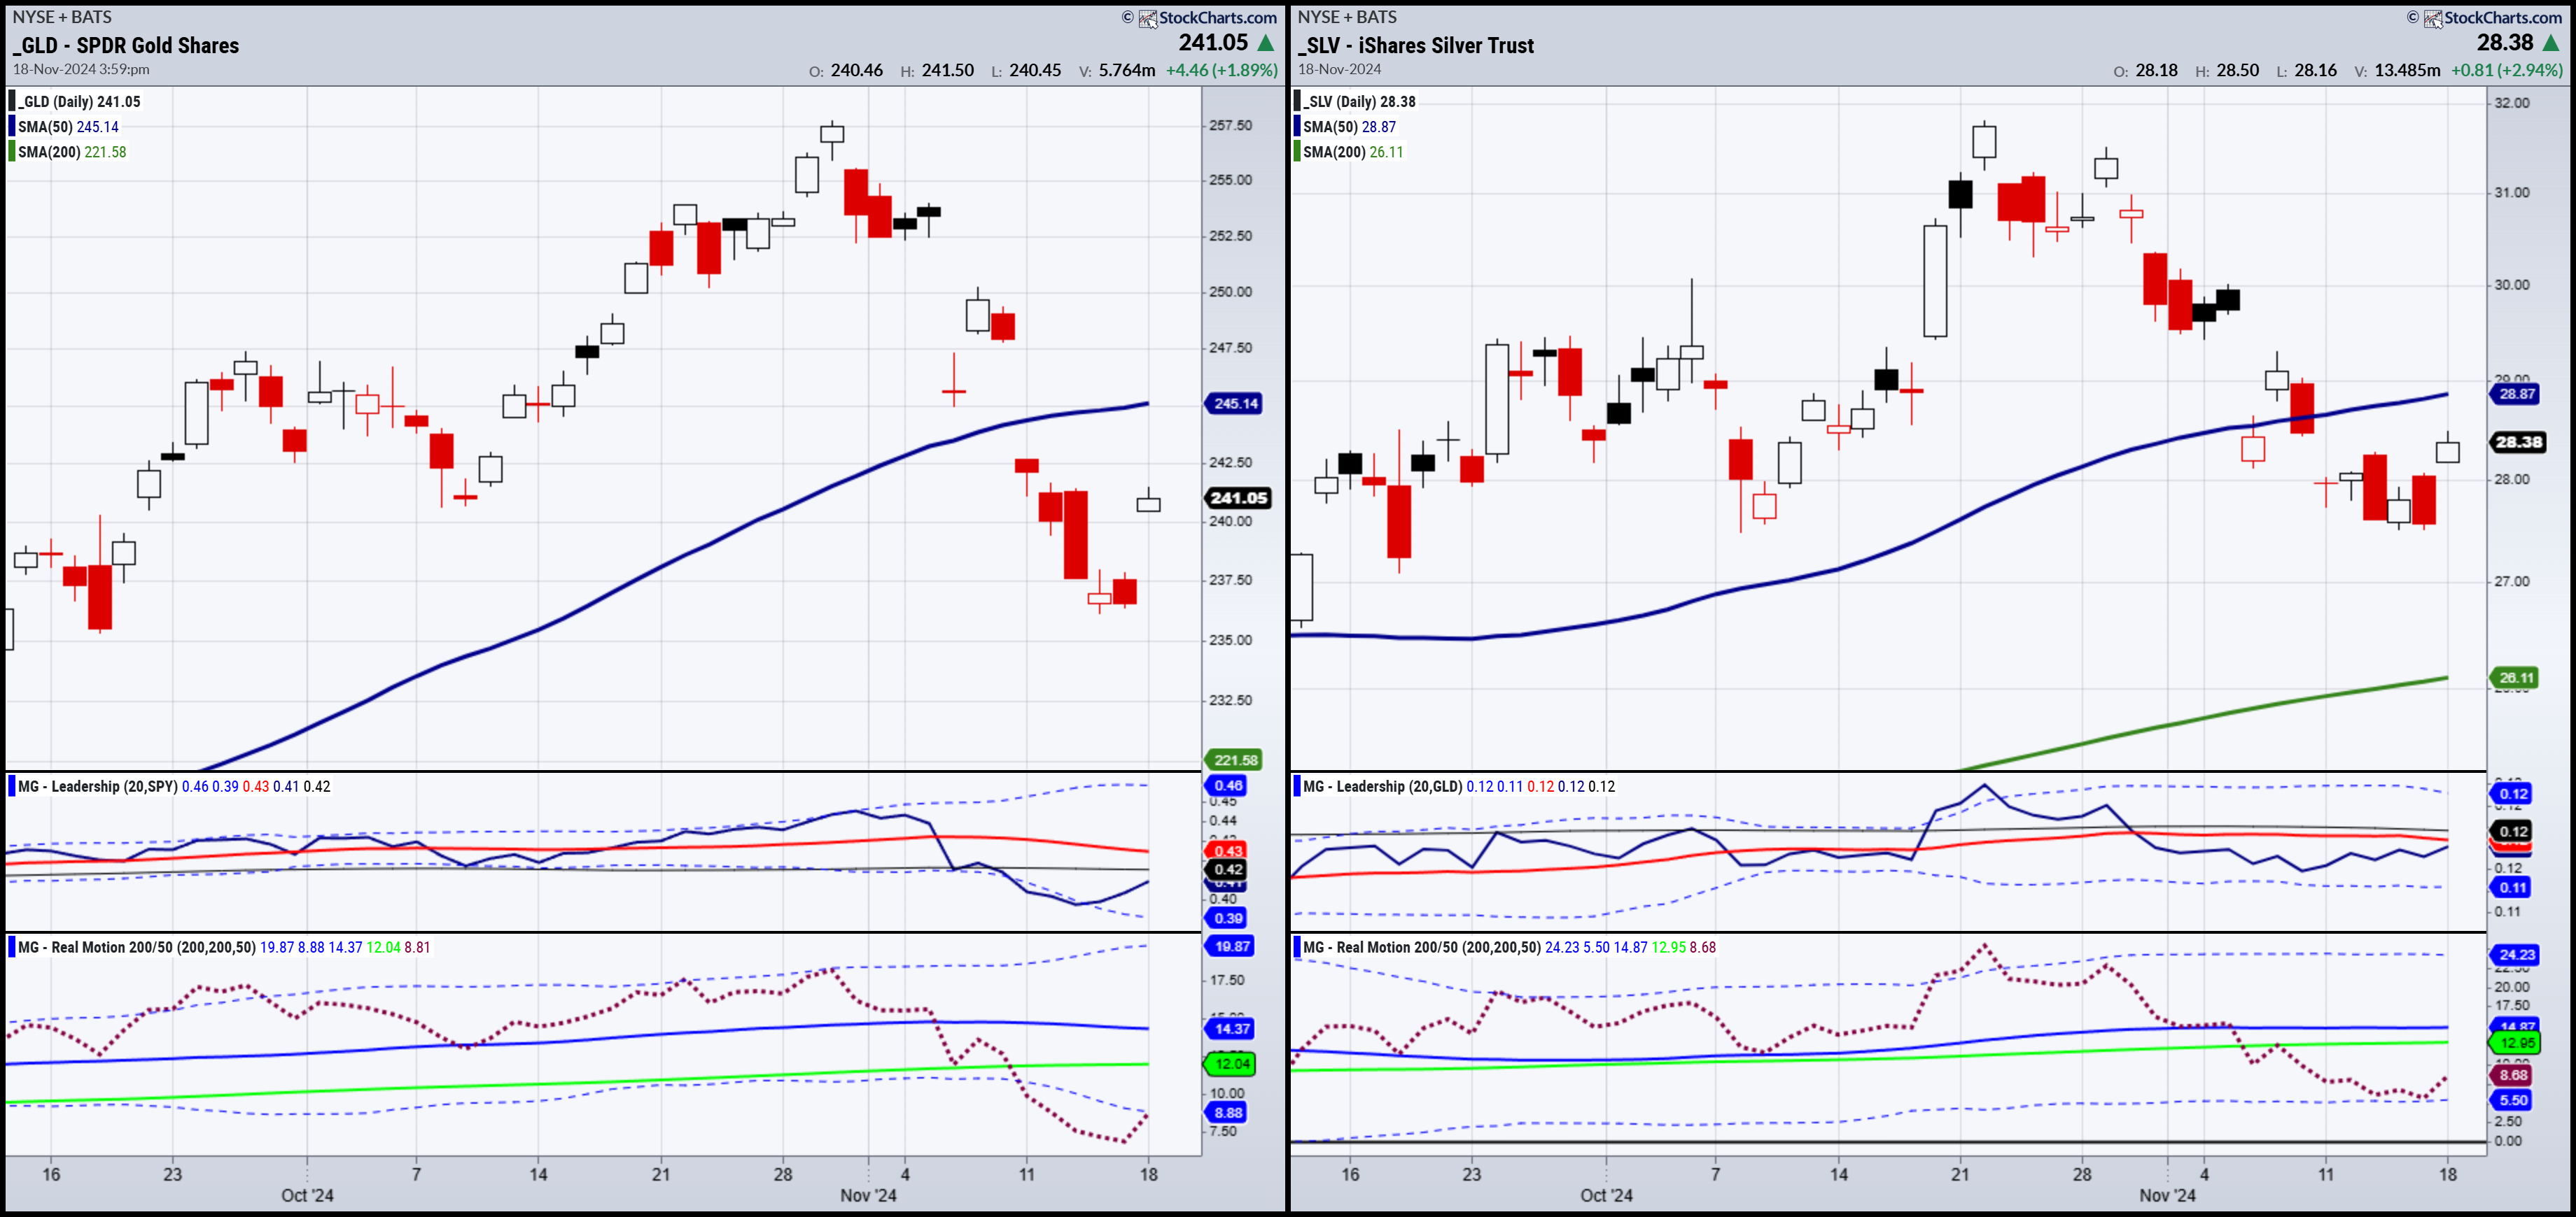Click the SLV change +0.81 (+2.94%)

coord(2507,70)
